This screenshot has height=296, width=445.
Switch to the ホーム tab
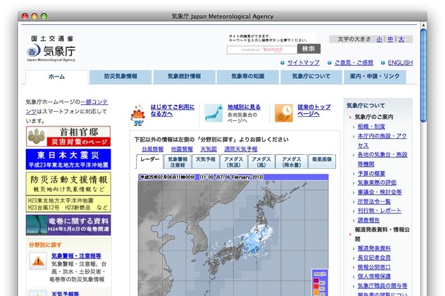point(57,77)
